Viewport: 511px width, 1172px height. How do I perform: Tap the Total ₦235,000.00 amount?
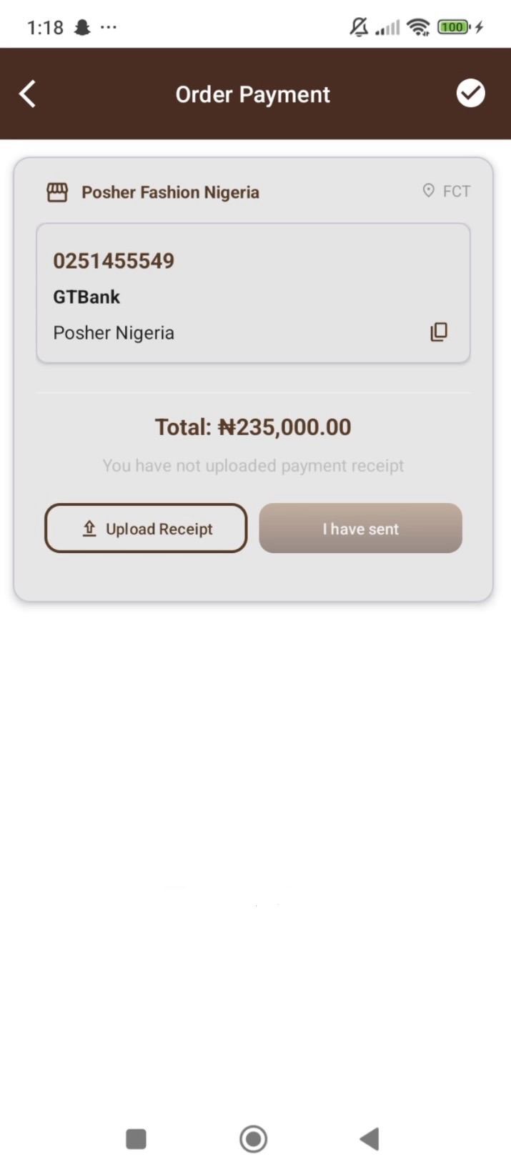coord(253,427)
